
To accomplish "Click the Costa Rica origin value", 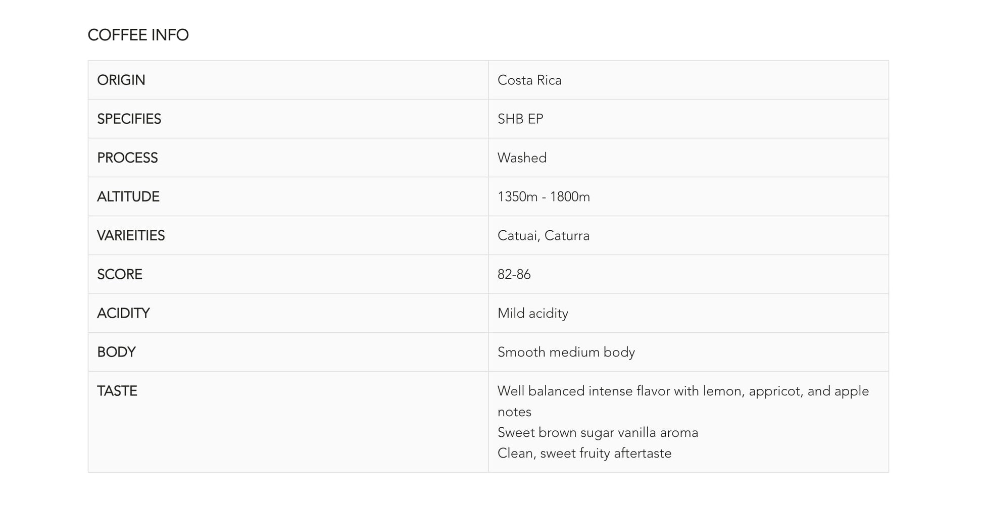I will pyautogui.click(x=529, y=80).
